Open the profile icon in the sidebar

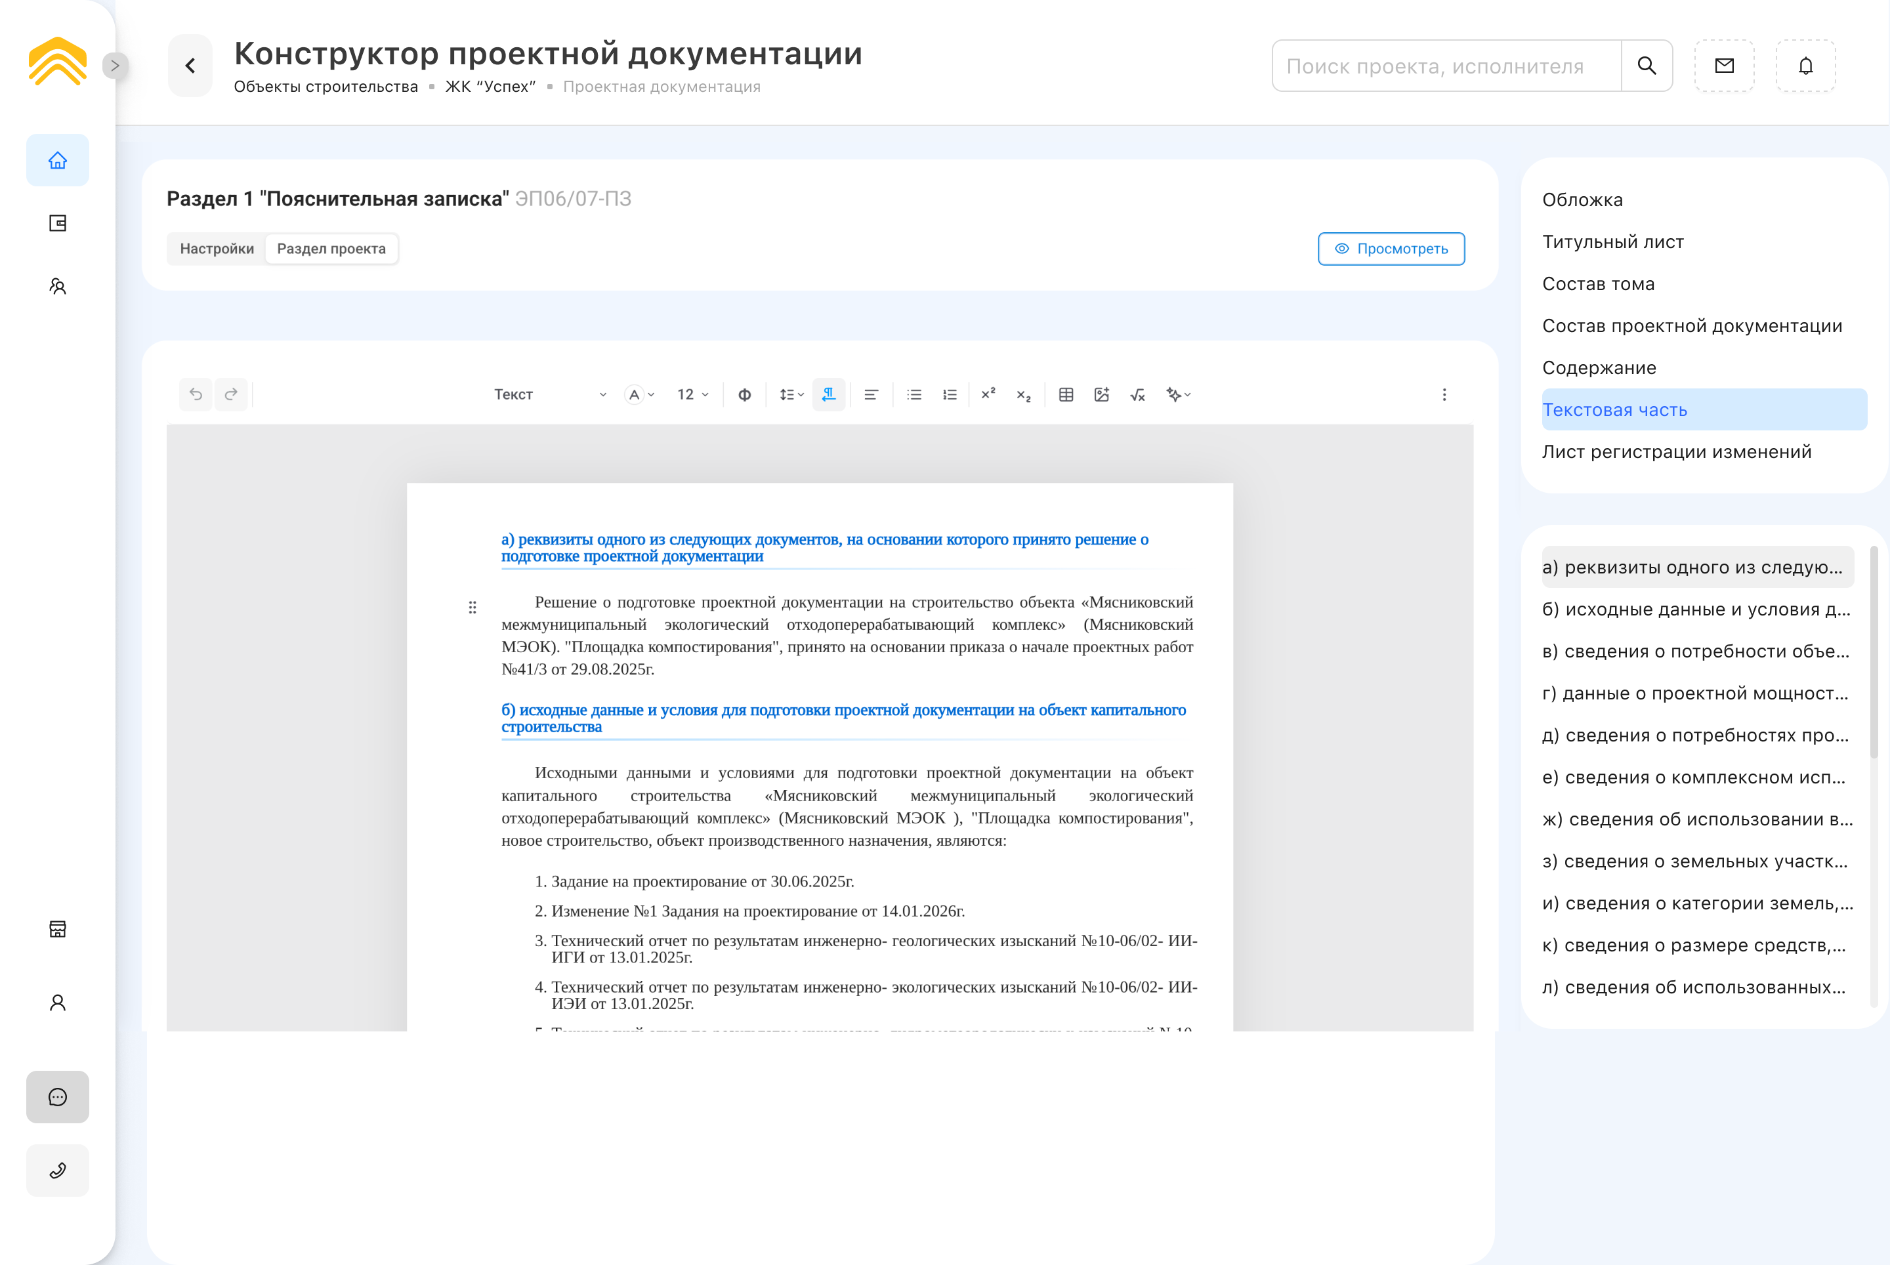(x=57, y=1003)
